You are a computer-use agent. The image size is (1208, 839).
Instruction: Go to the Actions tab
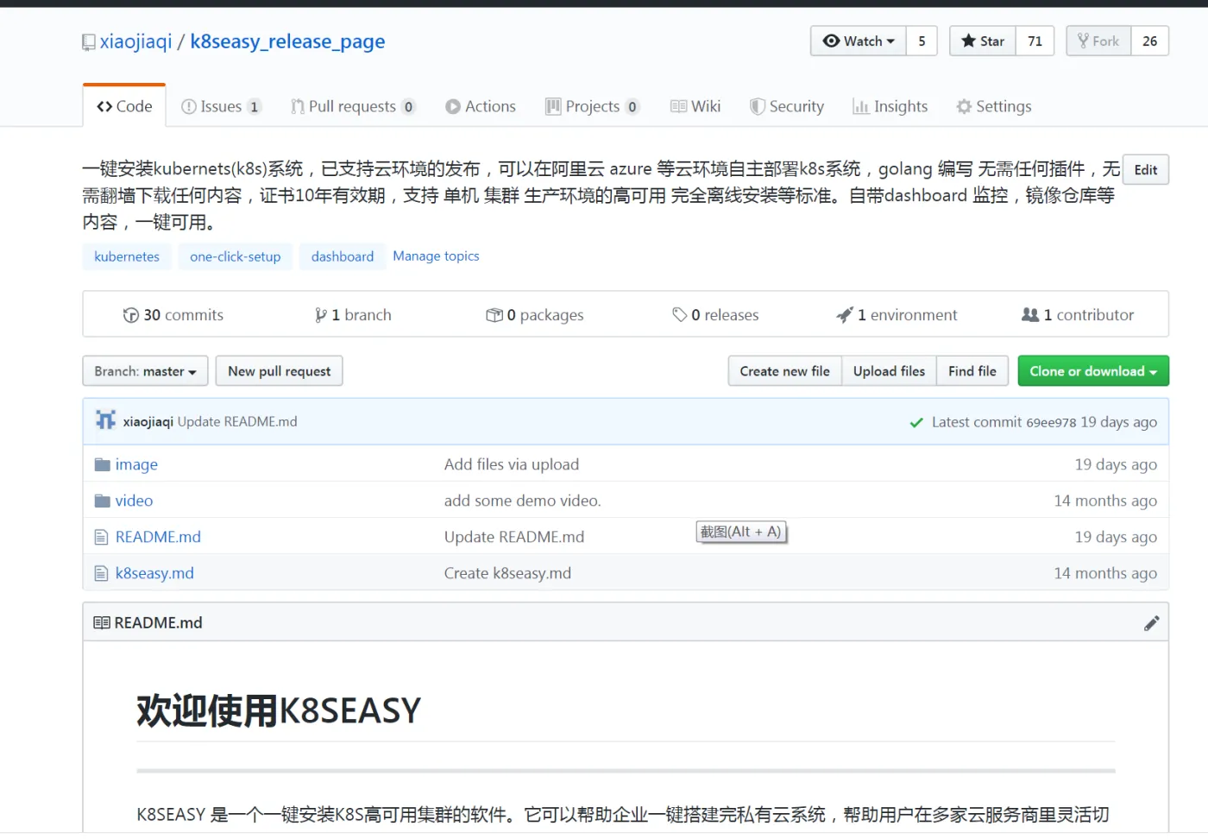[481, 106]
